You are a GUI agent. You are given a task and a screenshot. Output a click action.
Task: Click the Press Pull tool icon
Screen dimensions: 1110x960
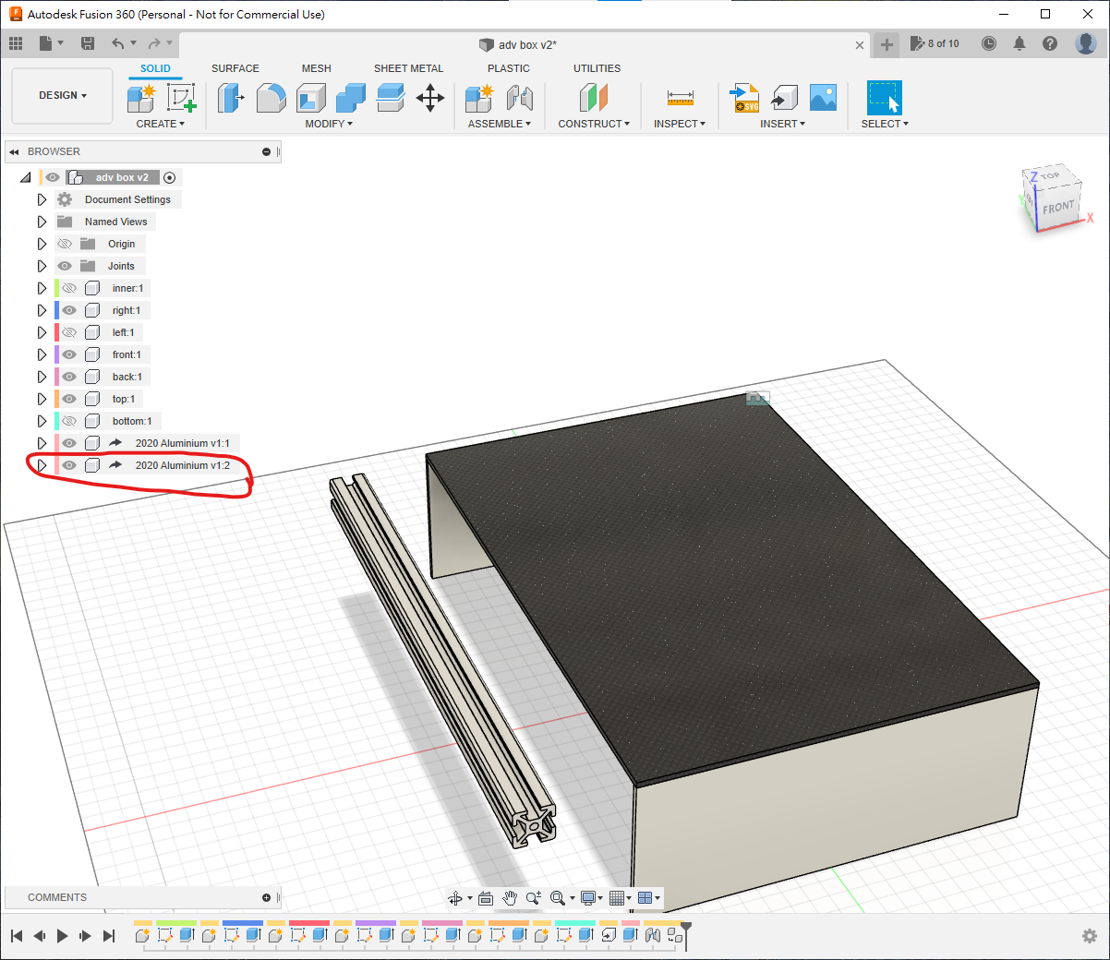pyautogui.click(x=230, y=98)
